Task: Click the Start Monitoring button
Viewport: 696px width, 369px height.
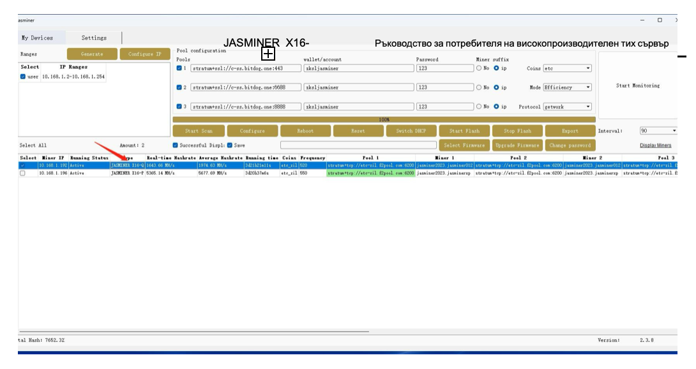Action: [638, 86]
